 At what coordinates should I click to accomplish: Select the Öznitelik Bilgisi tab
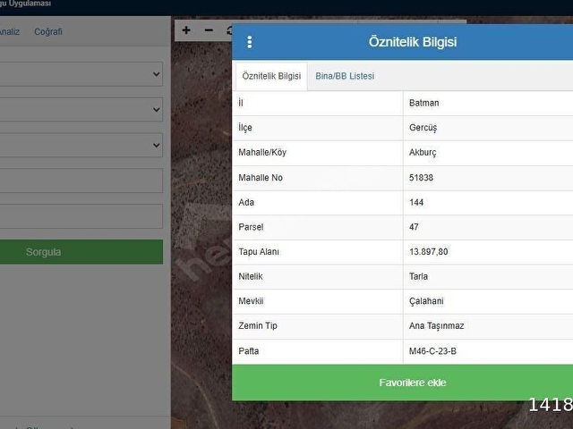pyautogui.click(x=271, y=76)
